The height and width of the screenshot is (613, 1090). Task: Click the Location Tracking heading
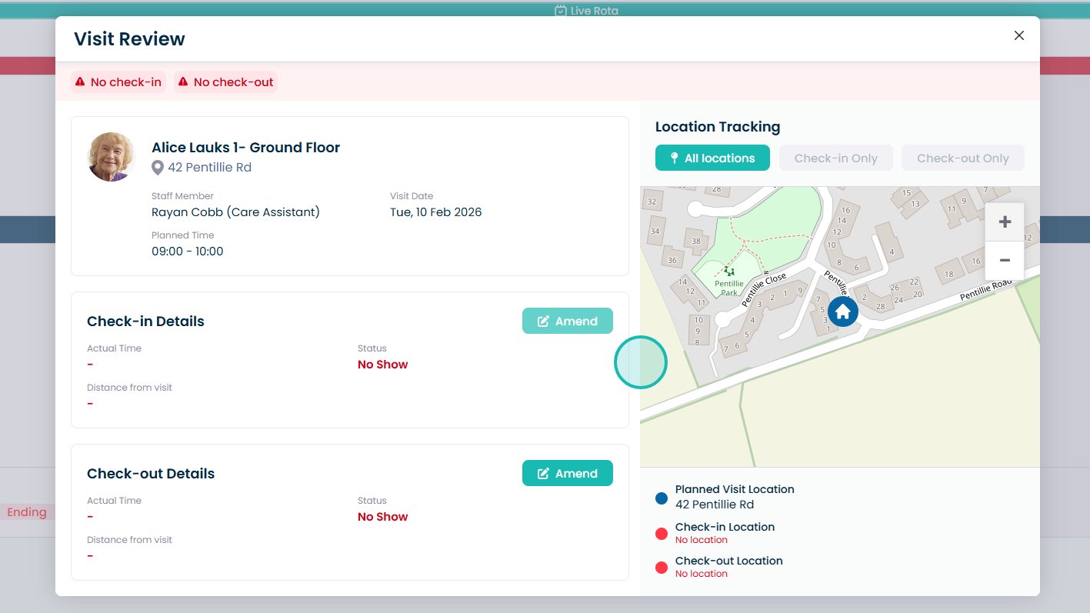(718, 127)
